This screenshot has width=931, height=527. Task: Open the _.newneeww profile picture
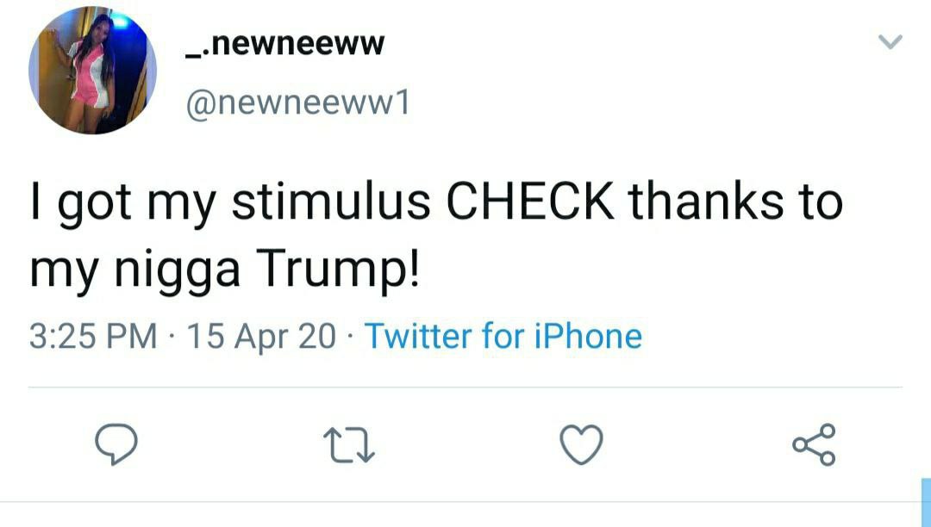pos(93,71)
